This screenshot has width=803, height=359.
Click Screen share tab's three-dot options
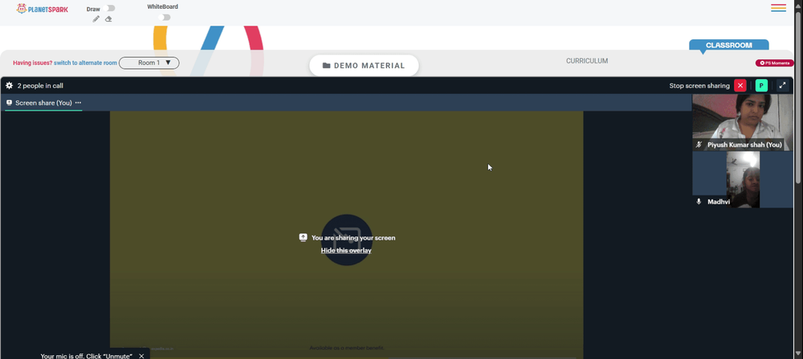pos(79,103)
